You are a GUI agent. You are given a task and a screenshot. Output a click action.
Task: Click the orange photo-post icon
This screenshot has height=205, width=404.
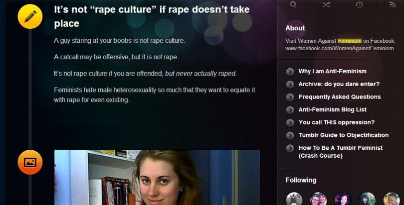point(30,162)
